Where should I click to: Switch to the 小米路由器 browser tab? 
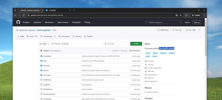click(x=58, y=10)
